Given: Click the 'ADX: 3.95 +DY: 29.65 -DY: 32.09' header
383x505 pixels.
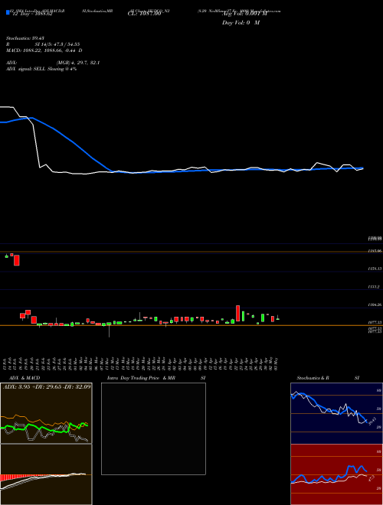Looking at the screenshot, I should pos(47,386).
